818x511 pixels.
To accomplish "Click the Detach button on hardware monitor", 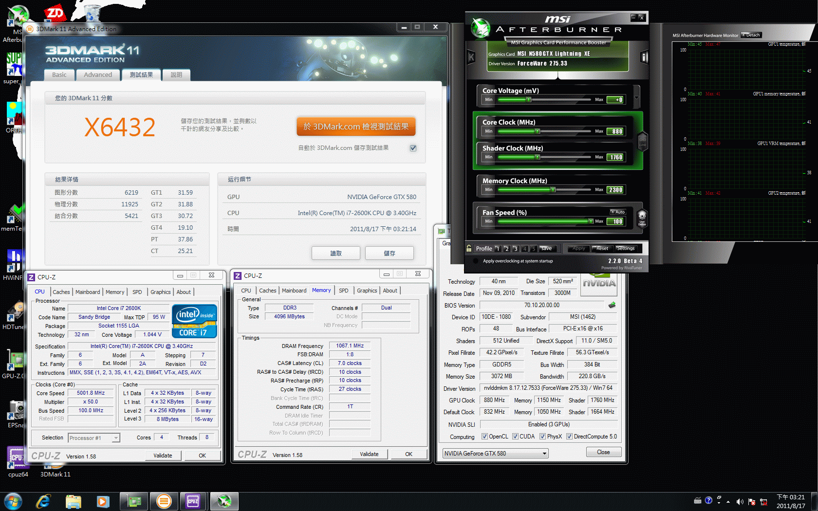I will tap(751, 35).
